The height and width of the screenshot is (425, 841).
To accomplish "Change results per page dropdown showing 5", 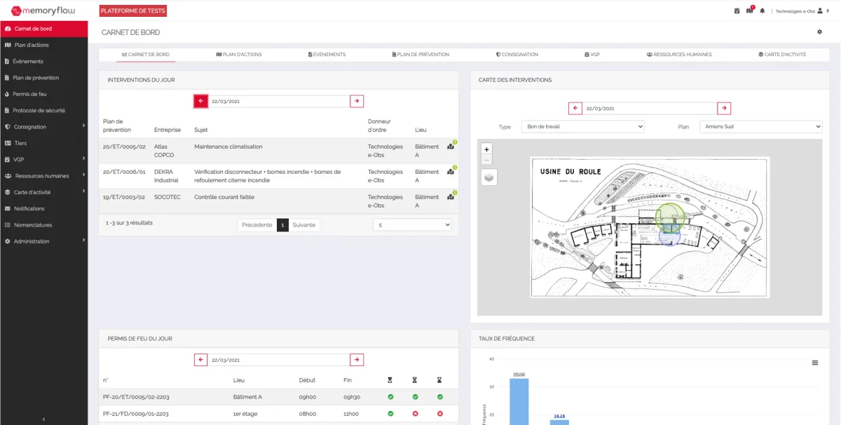I will (412, 225).
